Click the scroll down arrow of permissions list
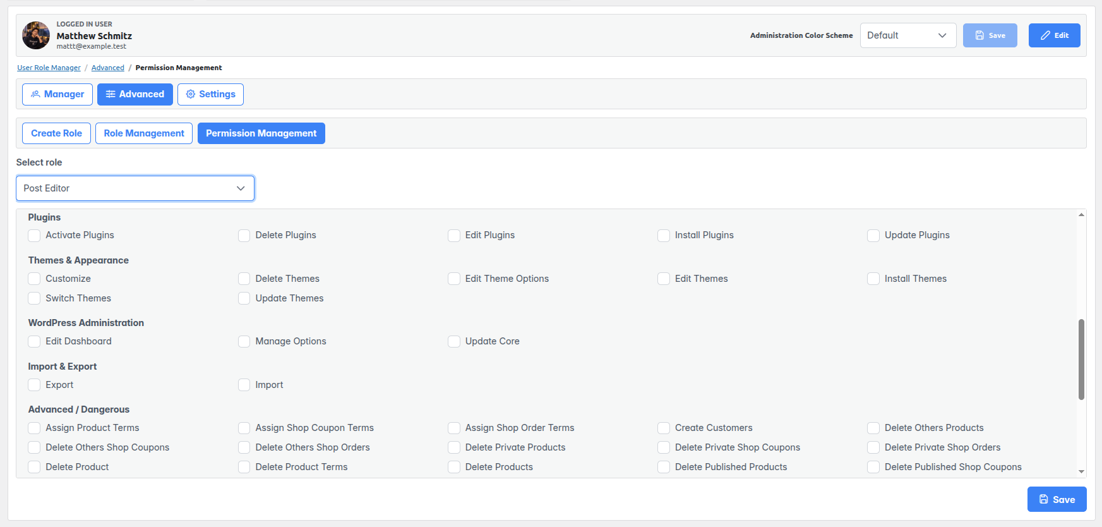The height and width of the screenshot is (527, 1102). point(1081,471)
